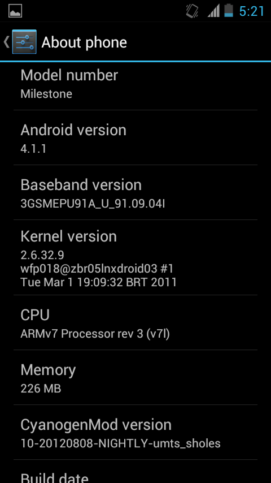
Task: Tap the vibrate mode status icon
Action: (x=193, y=11)
